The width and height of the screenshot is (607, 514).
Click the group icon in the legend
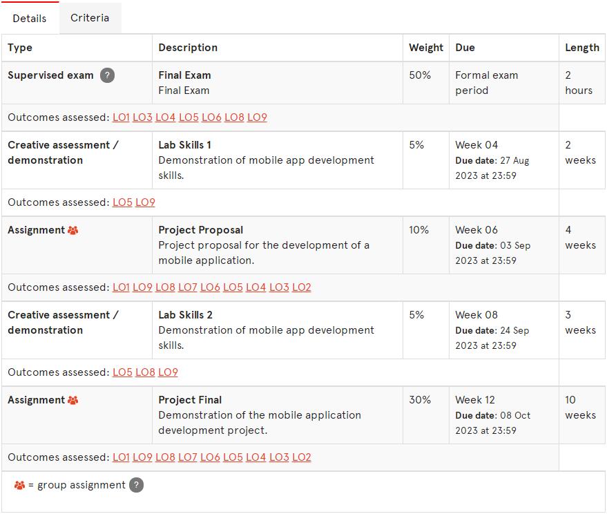(19, 486)
